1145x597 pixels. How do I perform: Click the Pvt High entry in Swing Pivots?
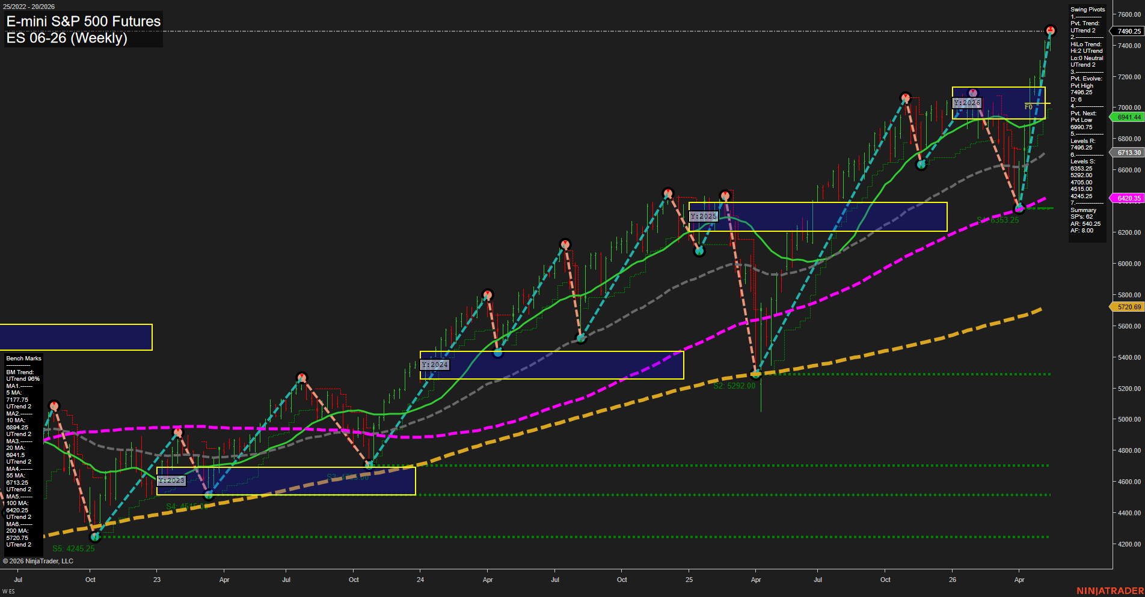pos(1082,86)
